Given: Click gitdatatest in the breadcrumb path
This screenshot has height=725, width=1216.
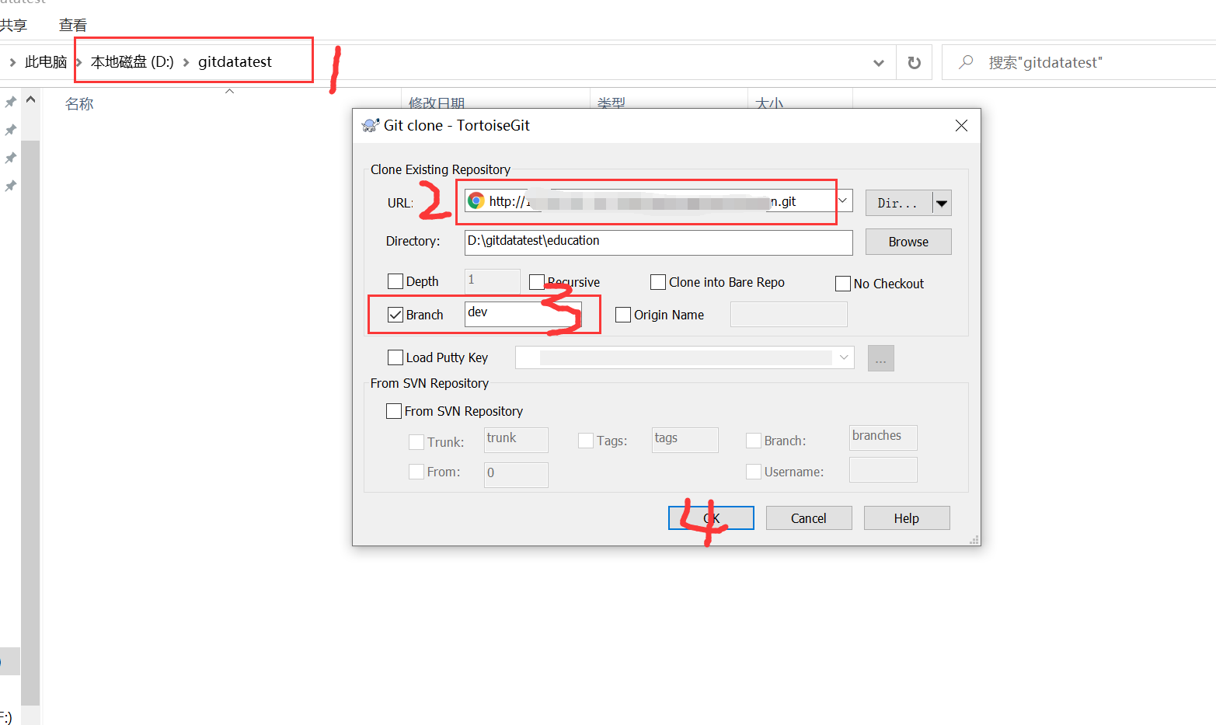Looking at the screenshot, I should coord(235,62).
